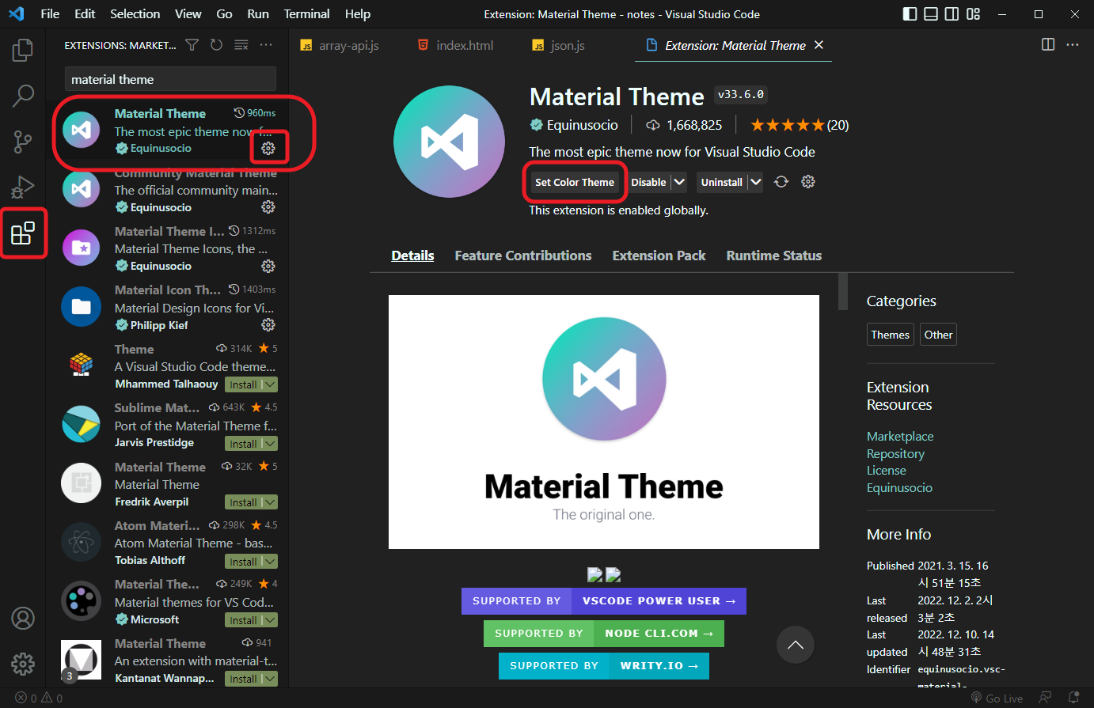Open Install dropdown for Sublime Material Theme

[270, 444]
